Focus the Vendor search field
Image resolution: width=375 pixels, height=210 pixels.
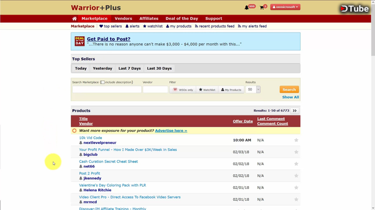[x=155, y=89]
